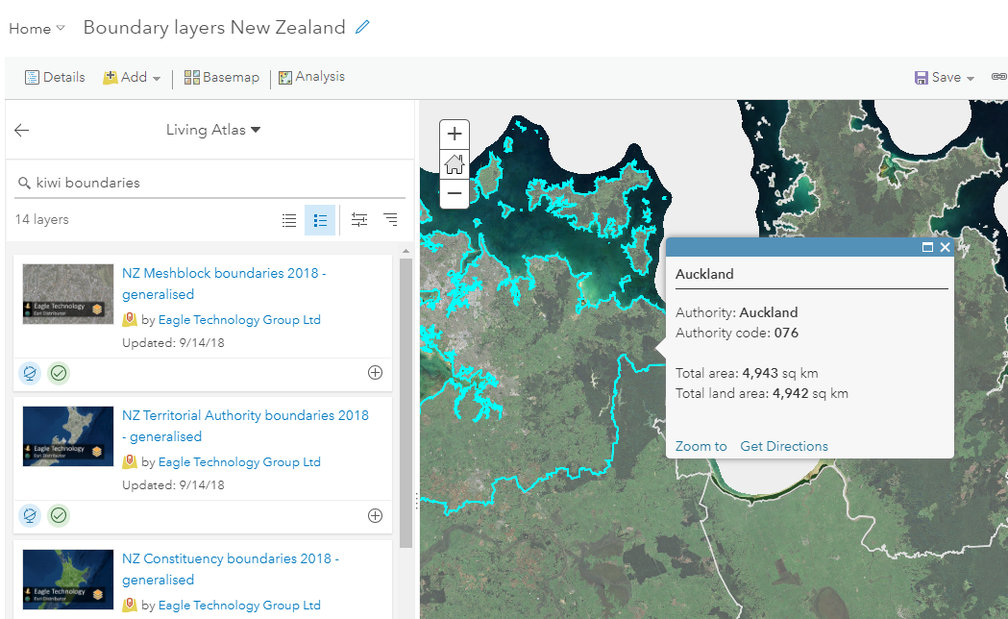Click the search magnifier icon

pos(24,184)
